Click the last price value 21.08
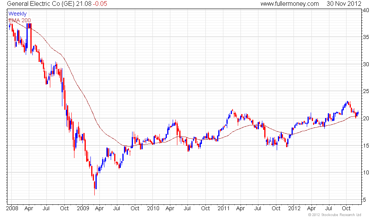Viewport: 382px width, 218px height. [83, 4]
